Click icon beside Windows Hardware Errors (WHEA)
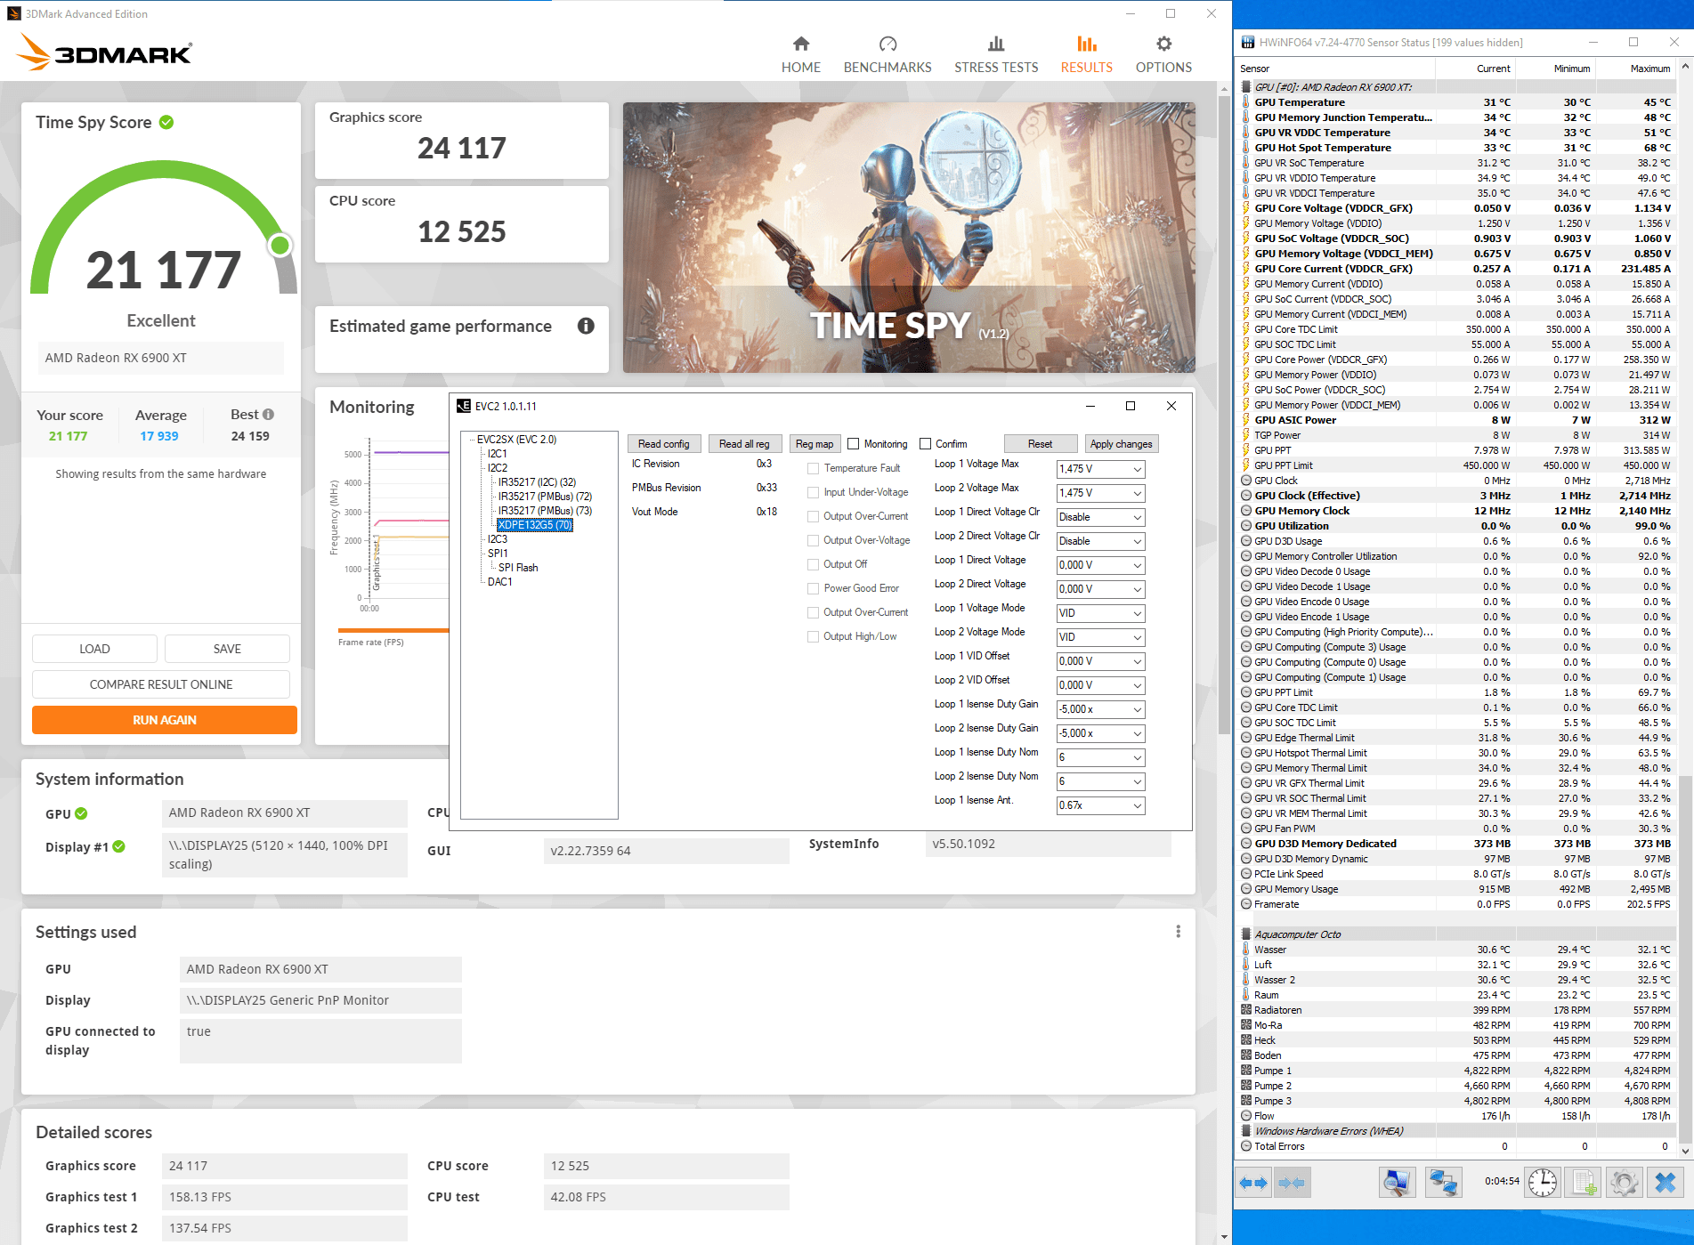 pos(1246,1131)
